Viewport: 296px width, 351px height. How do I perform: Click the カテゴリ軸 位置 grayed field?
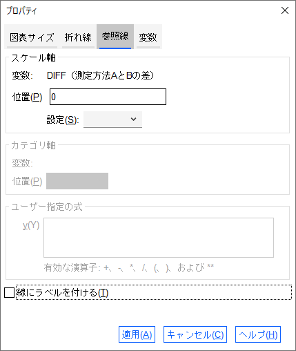point(77,181)
